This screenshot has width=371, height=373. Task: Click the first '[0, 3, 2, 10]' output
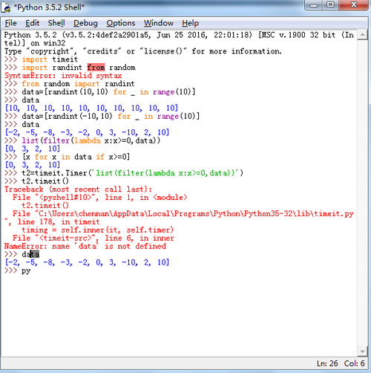(x=33, y=149)
